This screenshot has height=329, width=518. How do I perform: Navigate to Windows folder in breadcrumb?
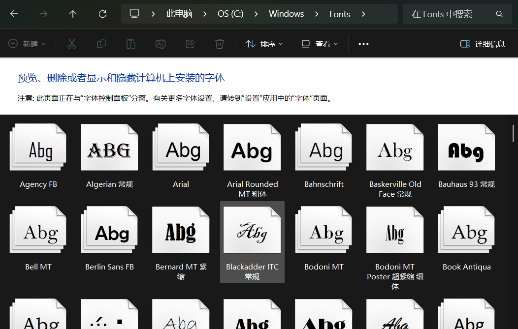pyautogui.click(x=286, y=14)
